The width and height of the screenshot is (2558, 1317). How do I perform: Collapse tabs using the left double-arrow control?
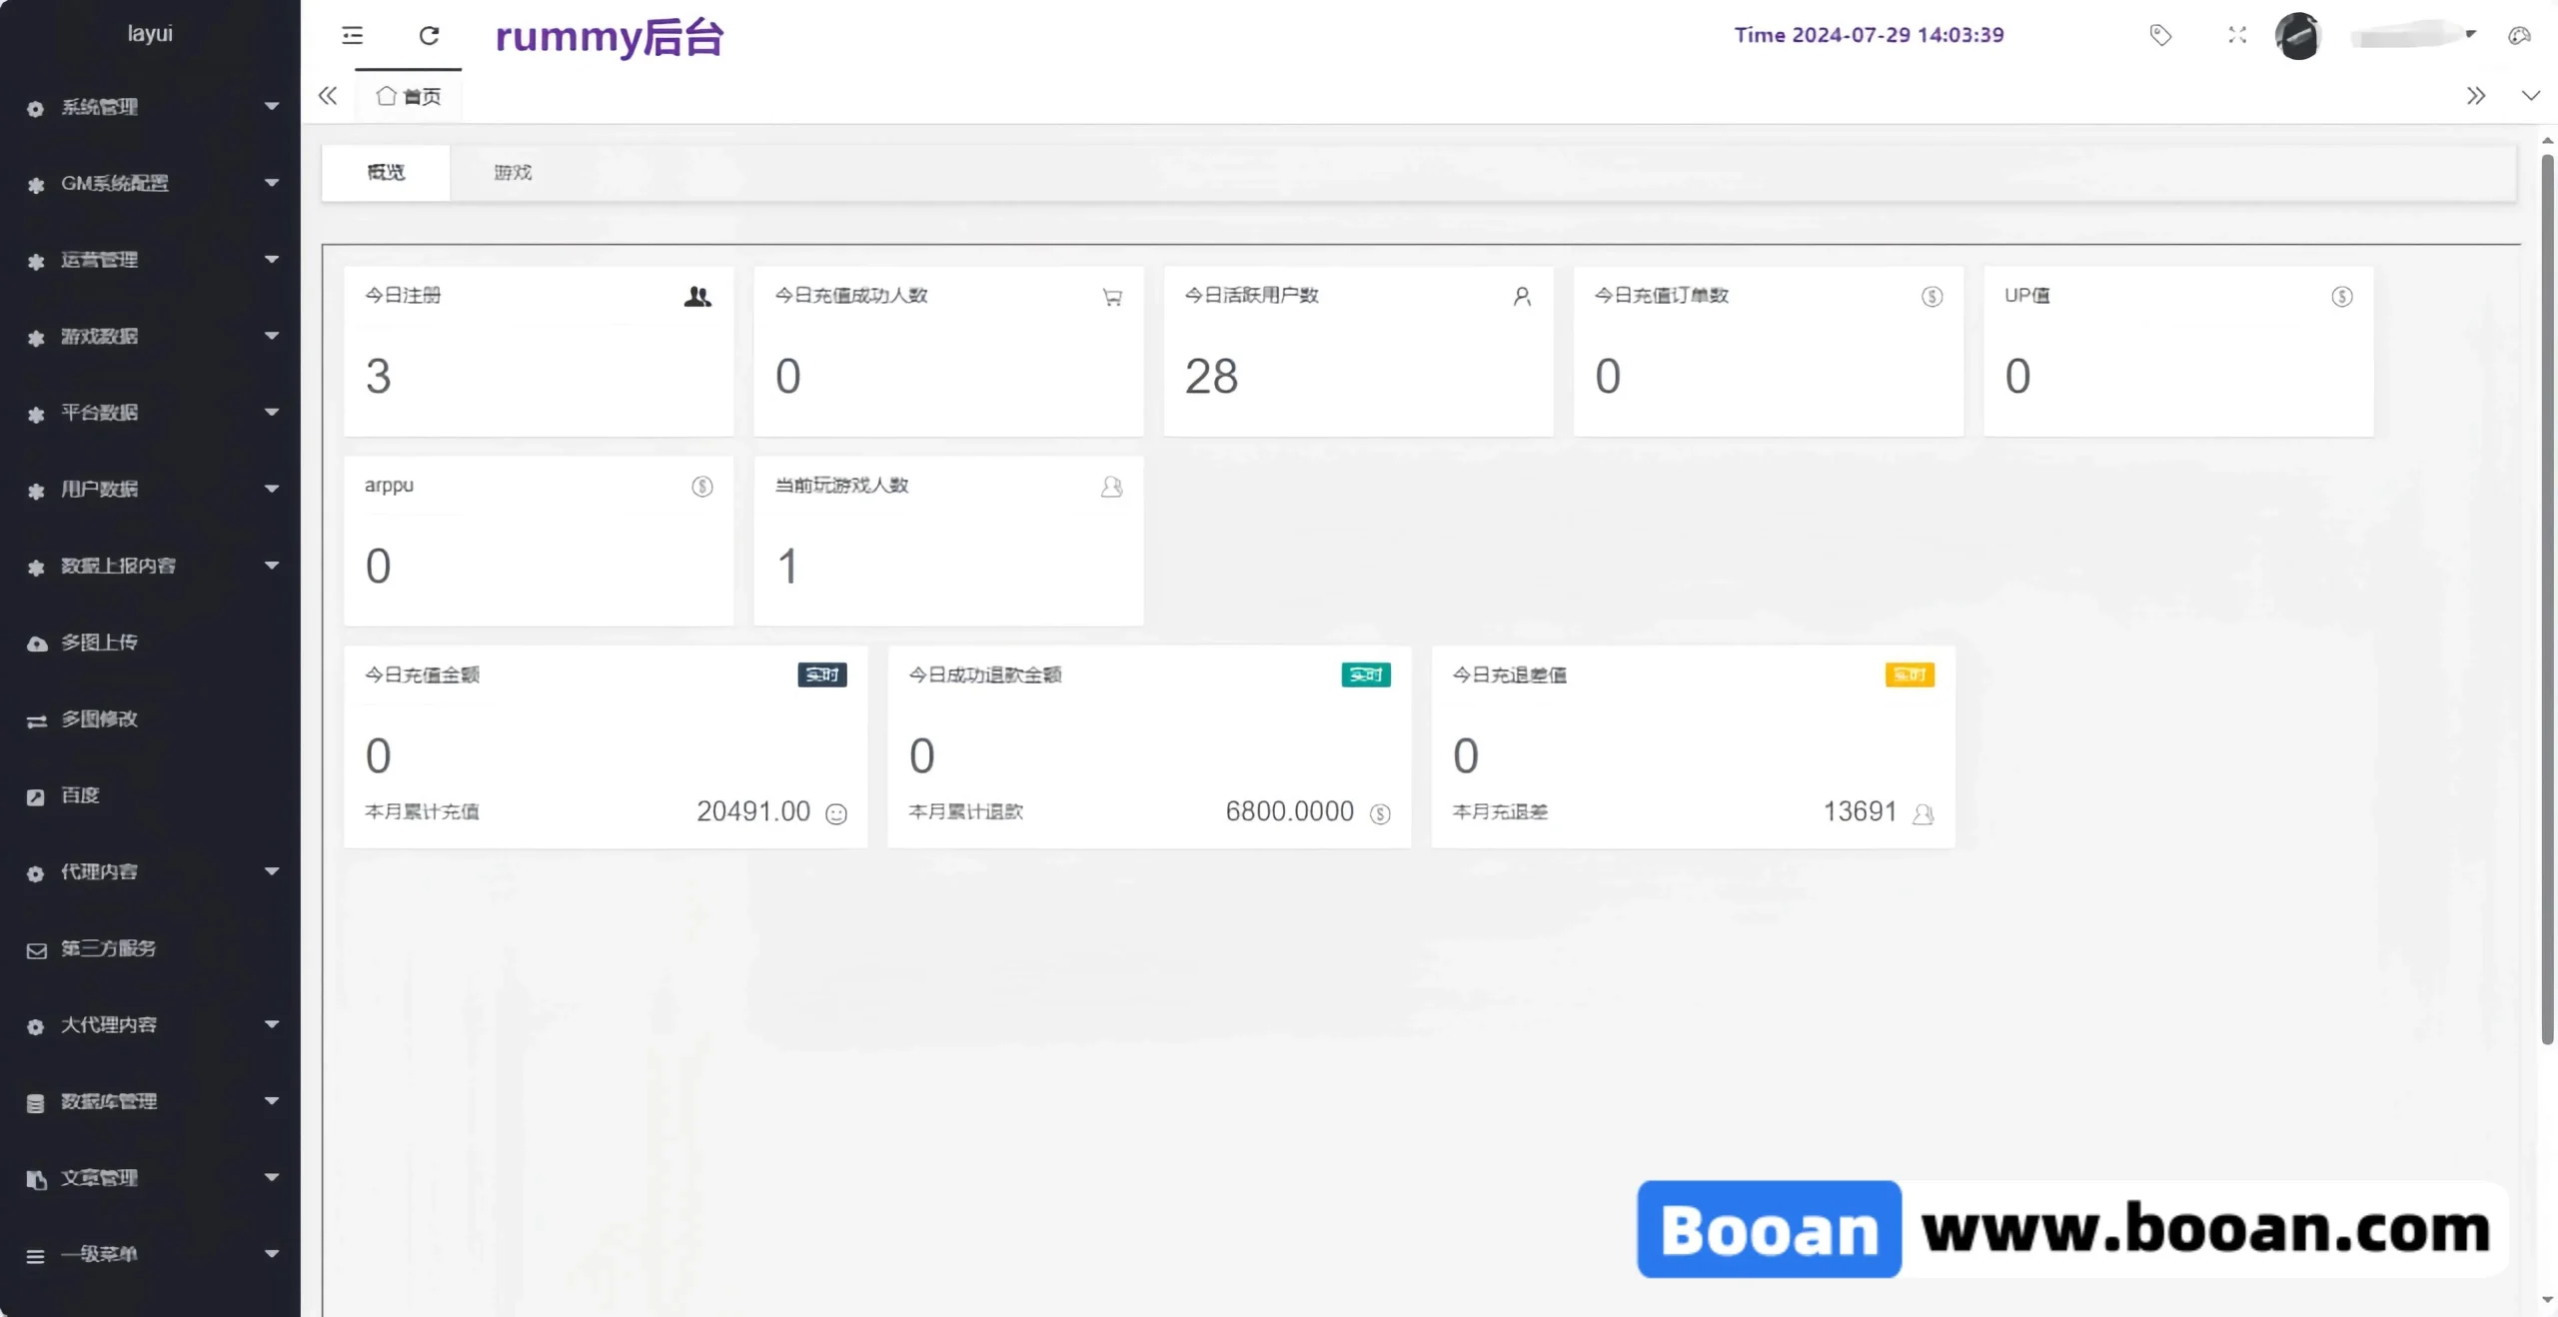coord(328,95)
